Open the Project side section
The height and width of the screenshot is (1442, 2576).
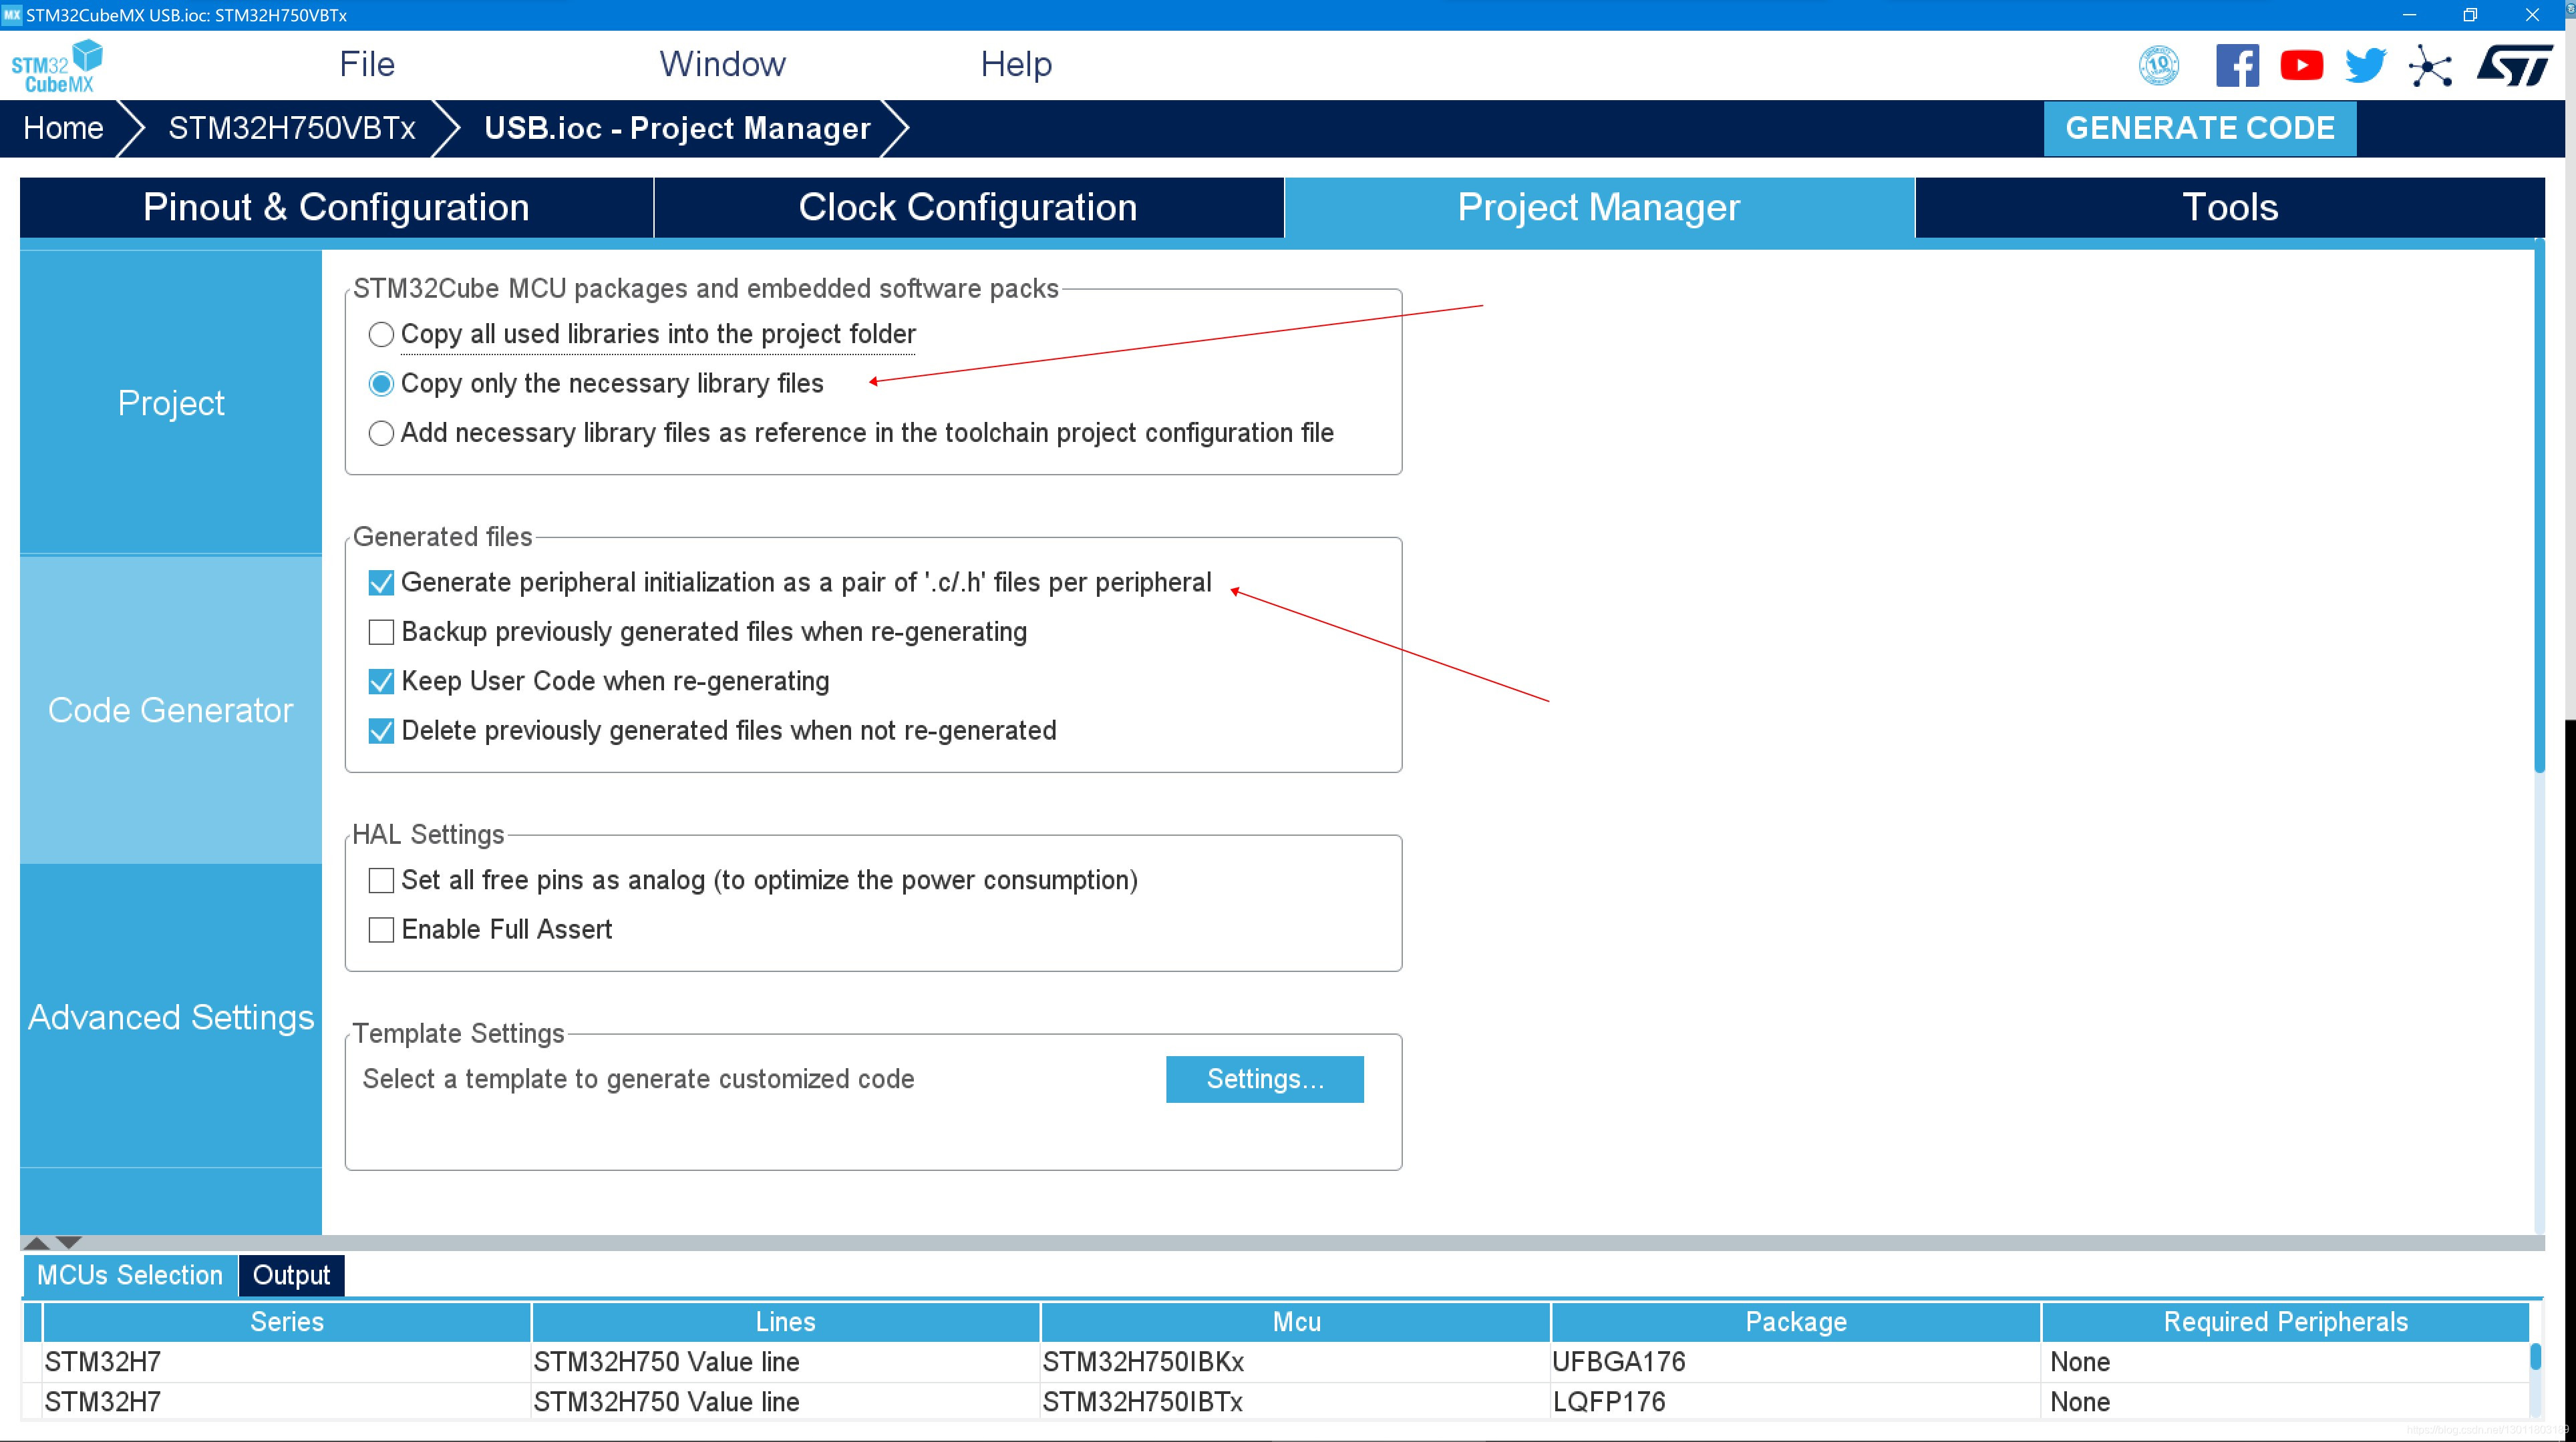171,403
